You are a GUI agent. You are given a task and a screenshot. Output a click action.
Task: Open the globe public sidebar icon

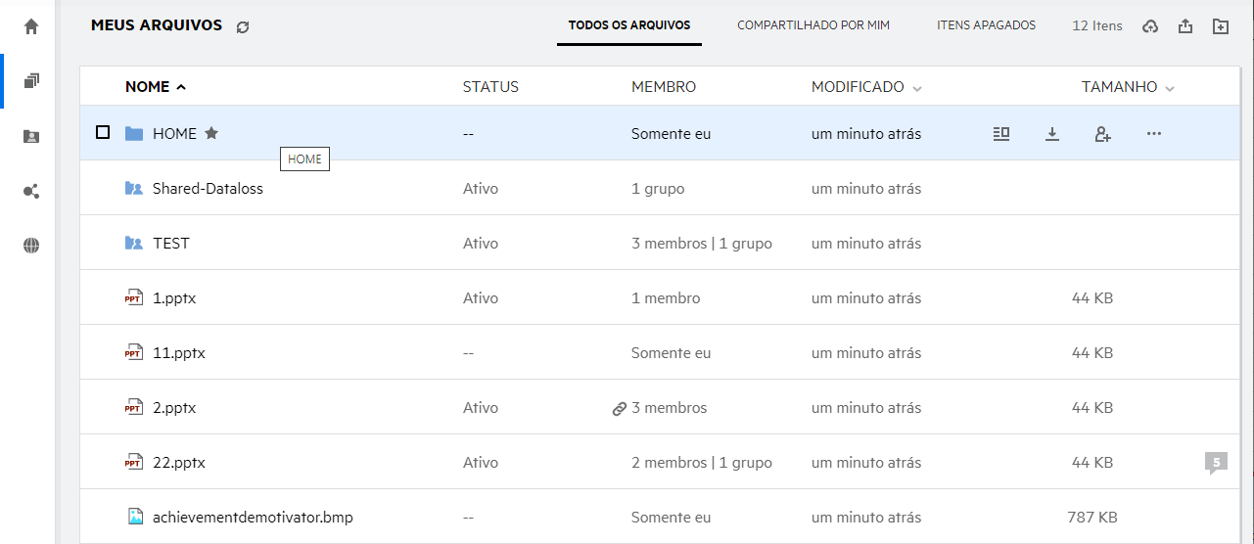(31, 247)
